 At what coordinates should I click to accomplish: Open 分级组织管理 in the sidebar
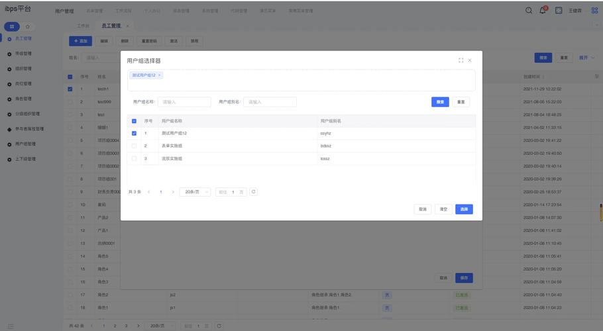[27, 114]
